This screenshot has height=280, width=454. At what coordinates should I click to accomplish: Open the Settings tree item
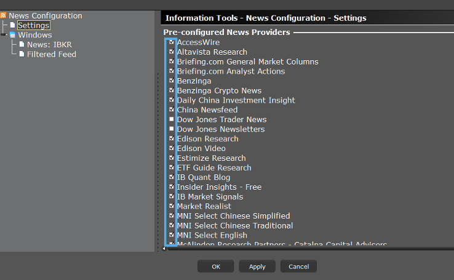pyautogui.click(x=33, y=26)
